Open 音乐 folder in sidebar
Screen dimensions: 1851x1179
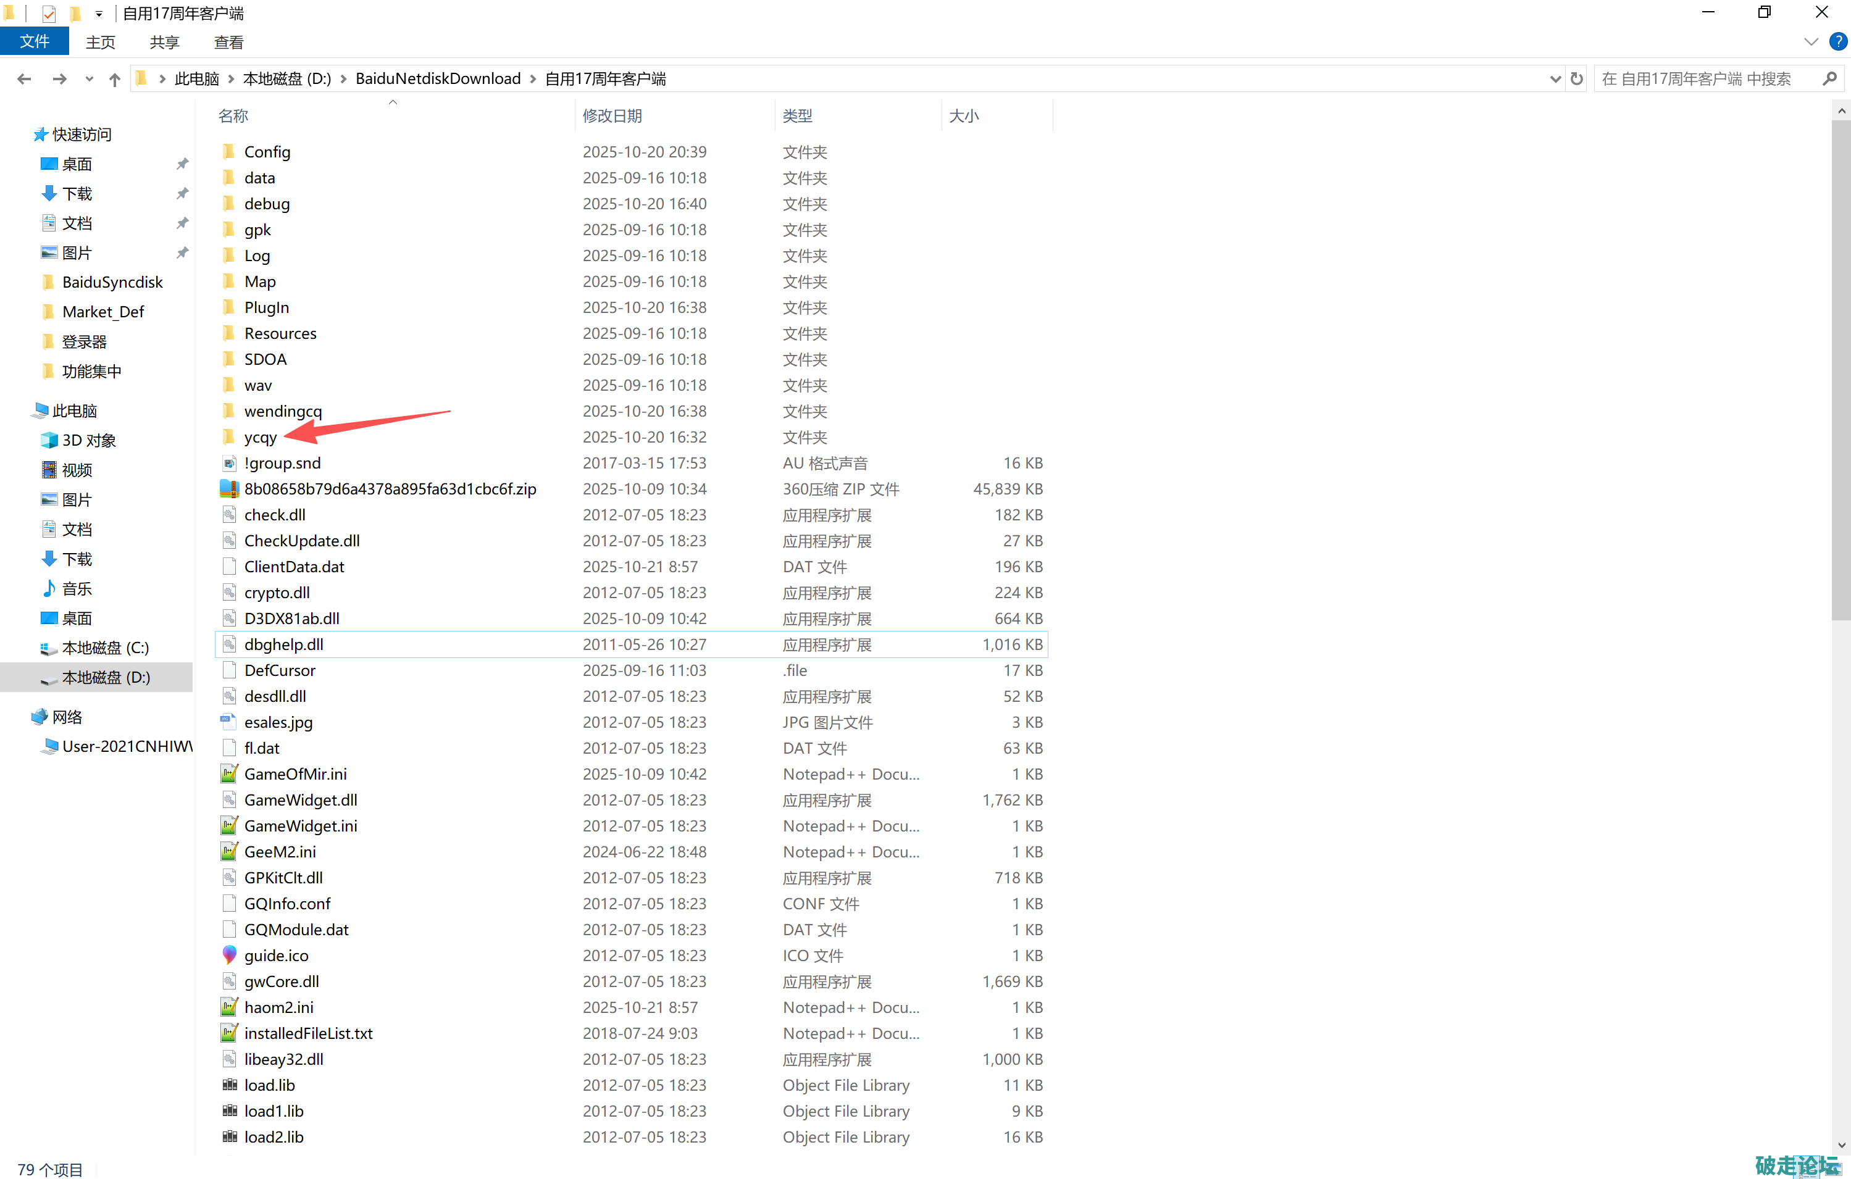[76, 589]
